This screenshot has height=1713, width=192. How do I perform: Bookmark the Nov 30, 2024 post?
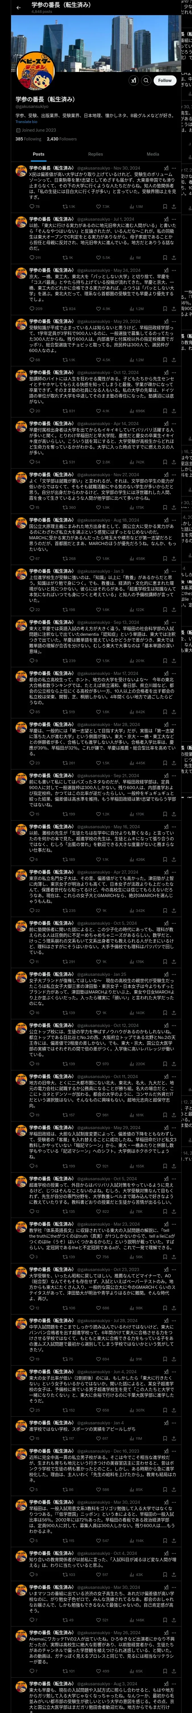pos(165,207)
